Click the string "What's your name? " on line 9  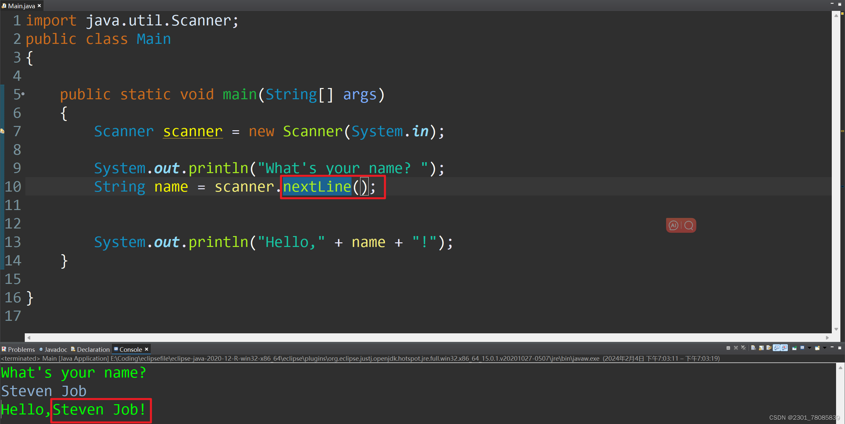click(343, 168)
